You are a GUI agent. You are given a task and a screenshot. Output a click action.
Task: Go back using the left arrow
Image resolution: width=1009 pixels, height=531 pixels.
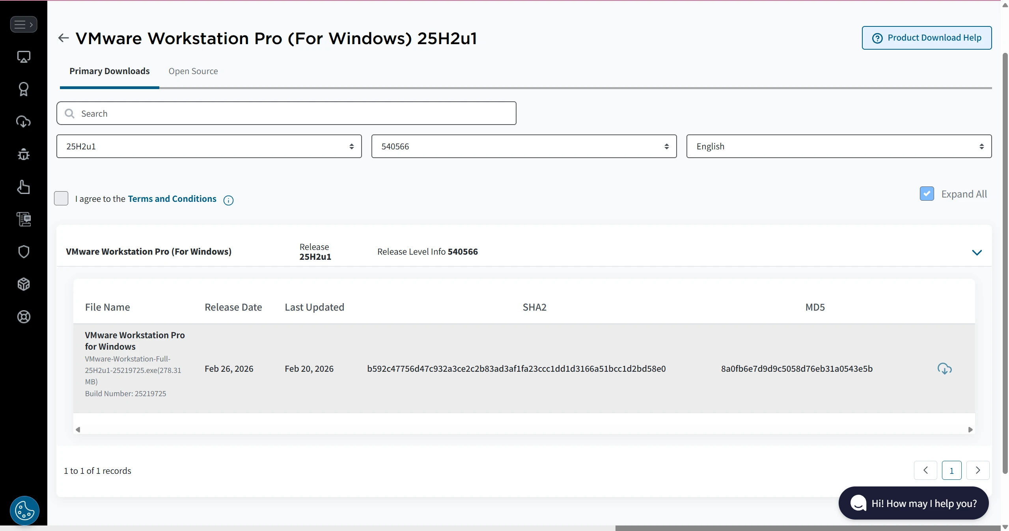tap(63, 38)
